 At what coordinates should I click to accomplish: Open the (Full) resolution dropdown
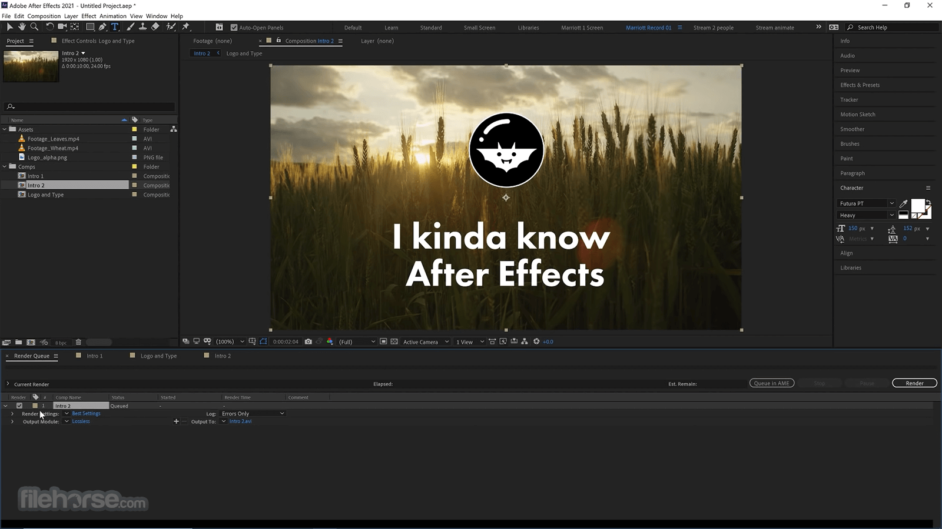tap(357, 341)
